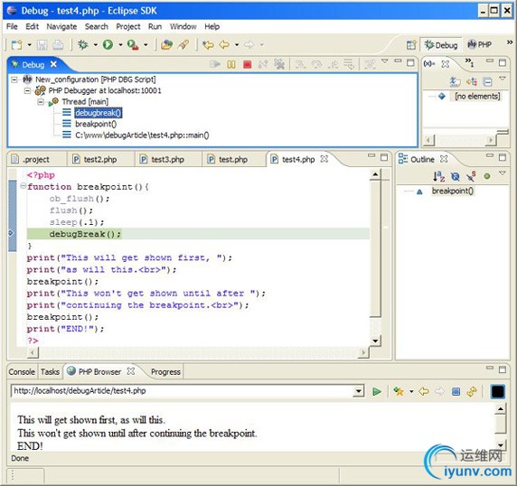517x486 pixels.
Task: Click the Sort alphabetically icon in the Outline
Action: click(x=439, y=176)
